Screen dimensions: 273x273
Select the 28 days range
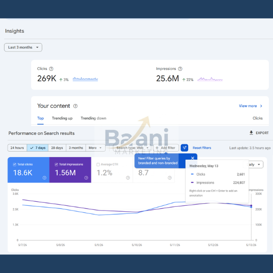(x=57, y=148)
